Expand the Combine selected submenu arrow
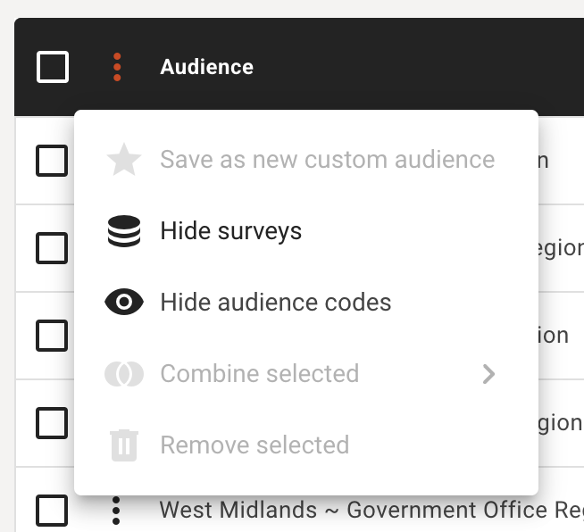 tap(488, 374)
